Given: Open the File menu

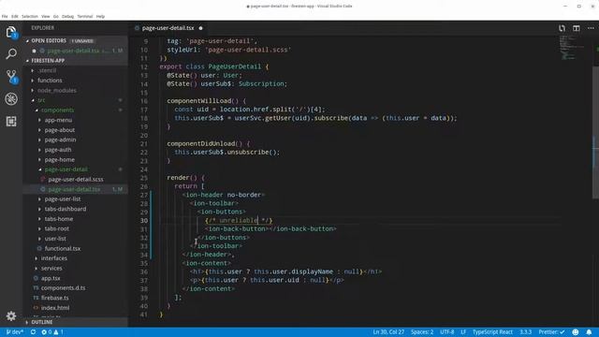Looking at the screenshot, I should [x=5, y=17].
